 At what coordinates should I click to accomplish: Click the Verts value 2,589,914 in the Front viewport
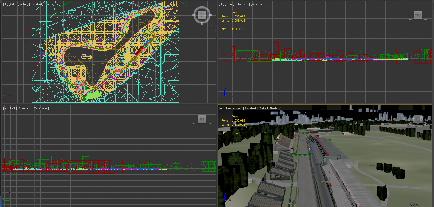238,20
